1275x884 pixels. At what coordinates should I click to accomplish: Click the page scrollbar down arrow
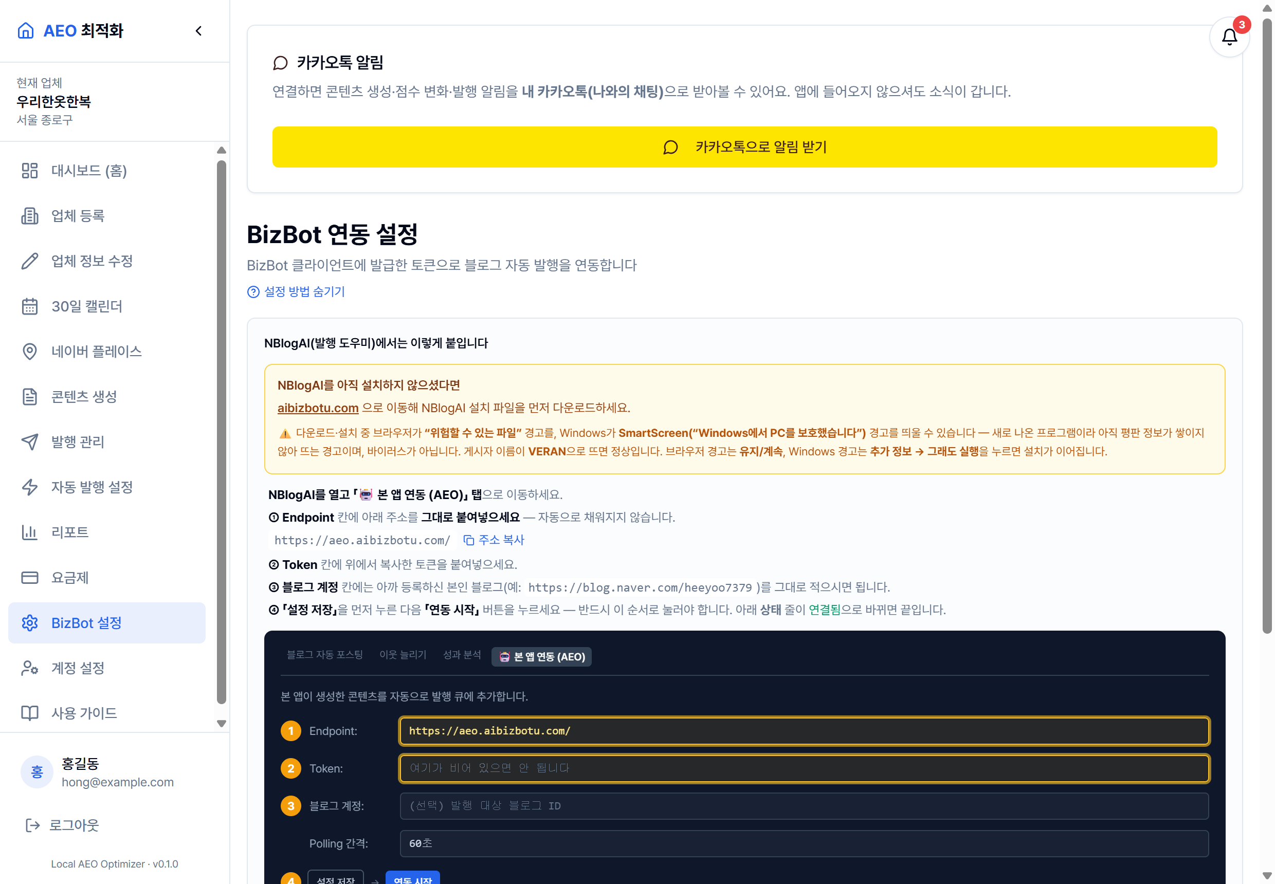1267,876
